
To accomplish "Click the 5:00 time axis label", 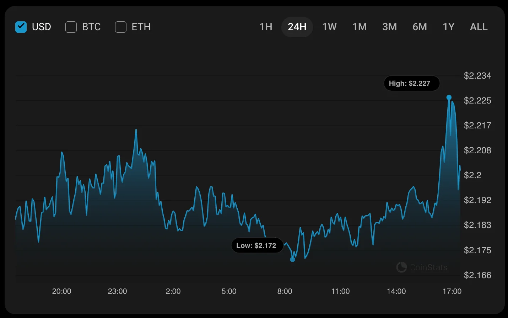I will pyautogui.click(x=229, y=291).
